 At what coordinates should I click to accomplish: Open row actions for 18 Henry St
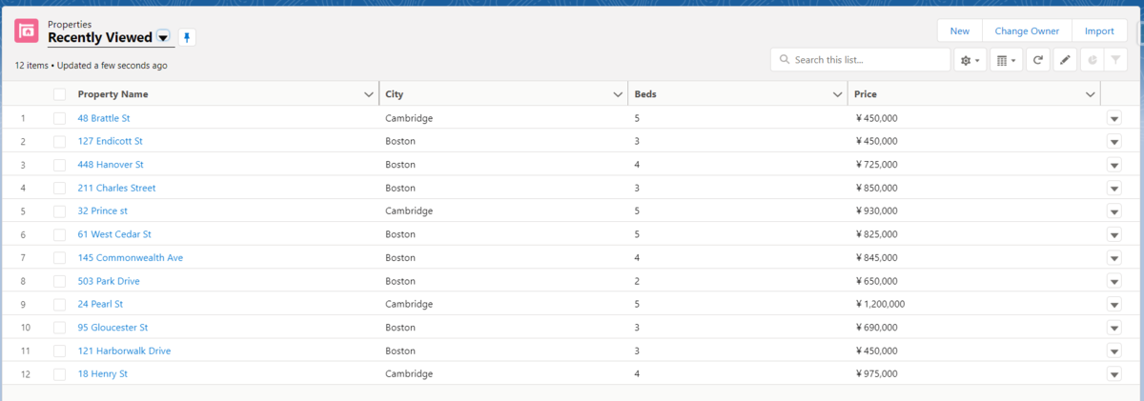(x=1114, y=374)
